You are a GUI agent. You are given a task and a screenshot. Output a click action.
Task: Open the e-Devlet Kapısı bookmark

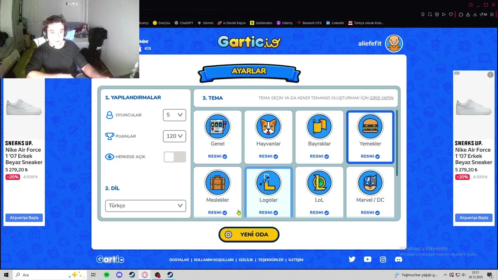point(231,23)
